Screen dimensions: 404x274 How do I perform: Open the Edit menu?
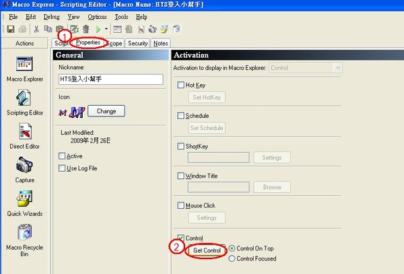click(x=31, y=17)
